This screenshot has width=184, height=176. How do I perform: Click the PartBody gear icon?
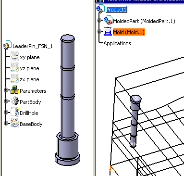click(15, 101)
